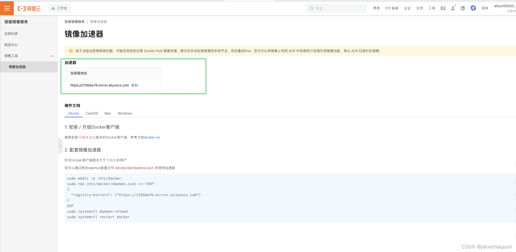
Task: Switch language via 简体
Action: pos(485,8)
